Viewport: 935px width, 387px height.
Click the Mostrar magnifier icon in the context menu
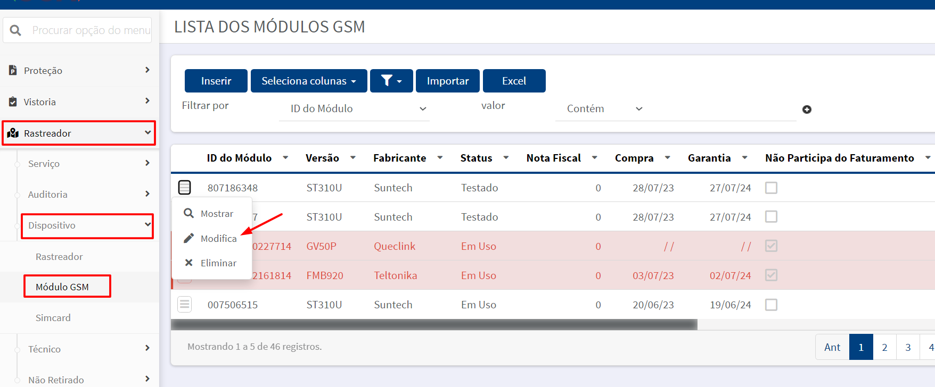(188, 213)
